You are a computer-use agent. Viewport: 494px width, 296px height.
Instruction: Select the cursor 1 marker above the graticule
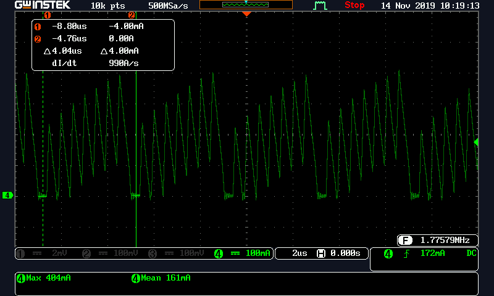click(x=48, y=15)
